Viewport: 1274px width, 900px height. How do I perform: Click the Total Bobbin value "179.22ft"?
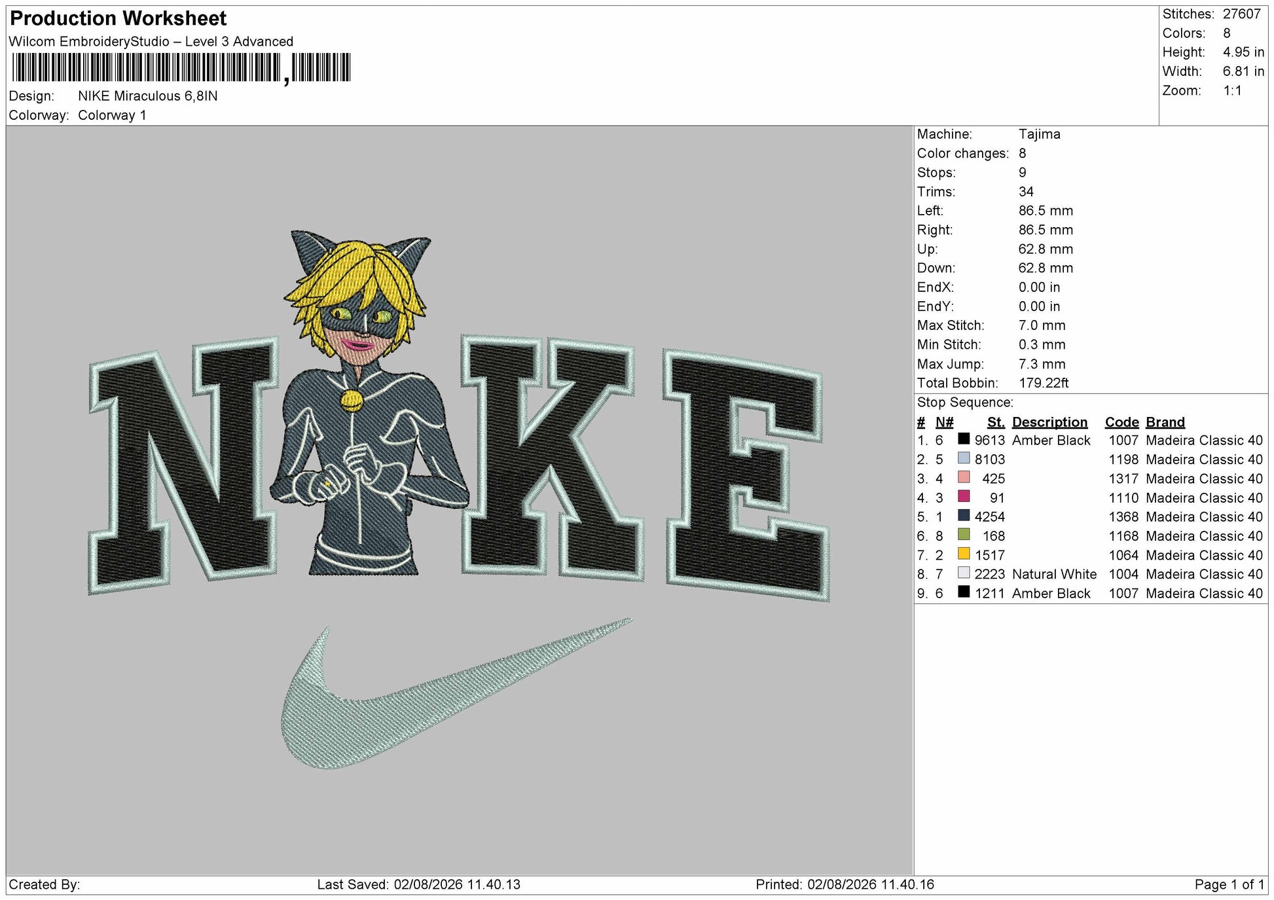coord(1044,383)
